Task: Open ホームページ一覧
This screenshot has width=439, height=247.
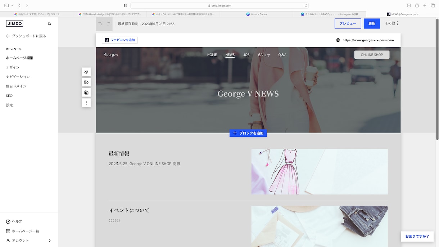Action: pos(23,231)
